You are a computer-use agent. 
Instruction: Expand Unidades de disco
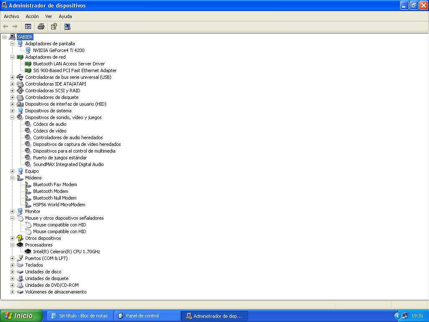[x=12, y=272]
